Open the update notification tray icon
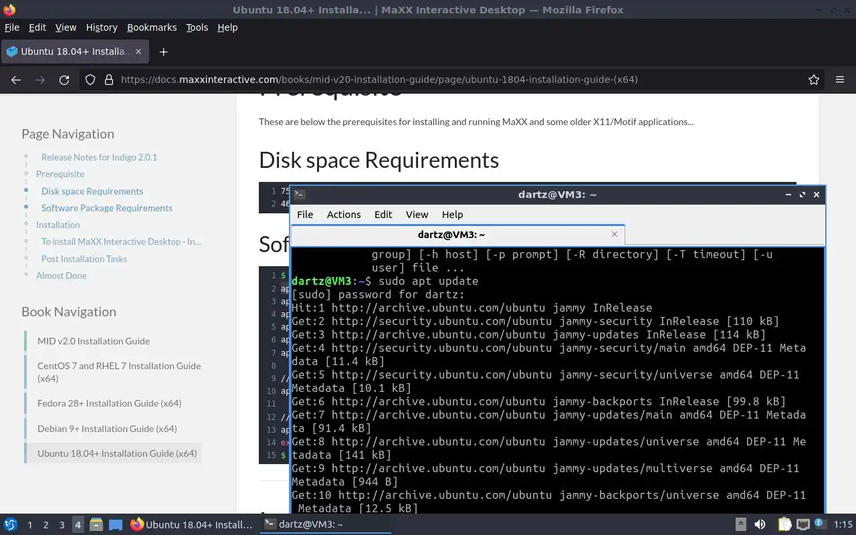 [821, 524]
